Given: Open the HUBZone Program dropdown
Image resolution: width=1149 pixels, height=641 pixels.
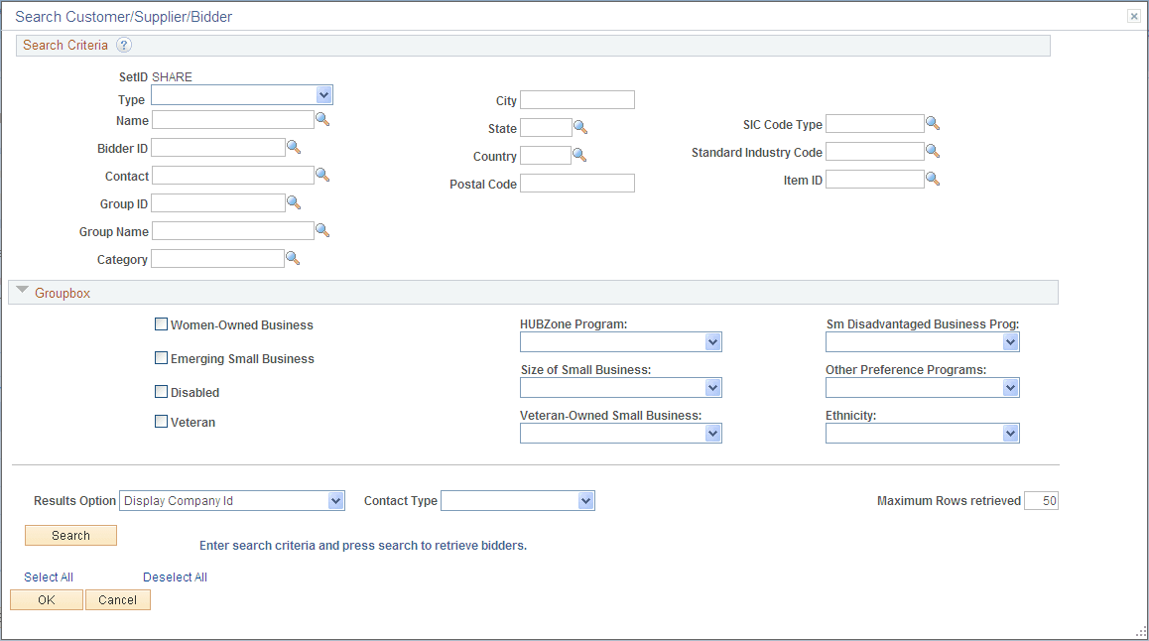Looking at the screenshot, I should (712, 341).
